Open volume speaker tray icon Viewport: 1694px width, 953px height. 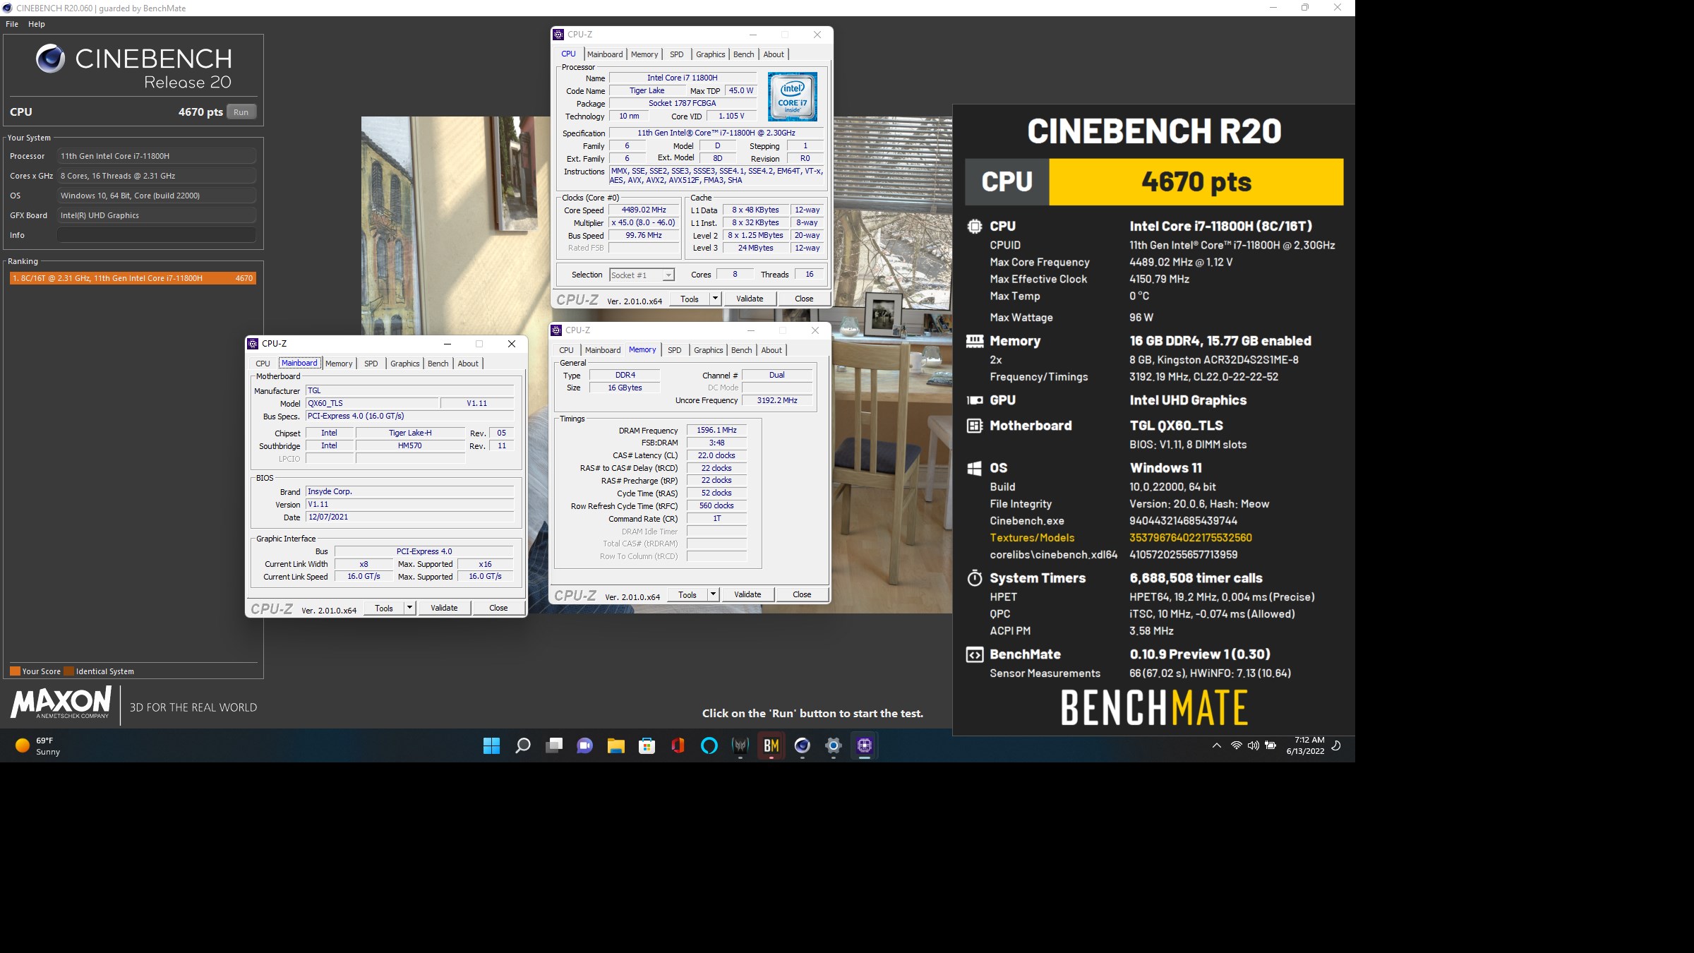click(1253, 745)
